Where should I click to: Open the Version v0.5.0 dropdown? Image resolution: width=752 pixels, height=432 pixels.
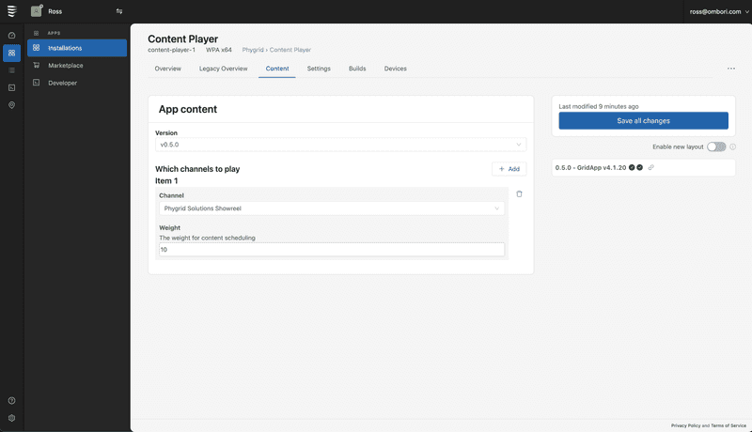[x=339, y=145]
